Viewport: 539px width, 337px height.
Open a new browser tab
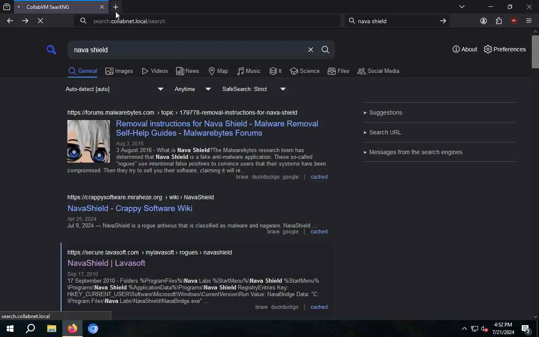tap(116, 7)
